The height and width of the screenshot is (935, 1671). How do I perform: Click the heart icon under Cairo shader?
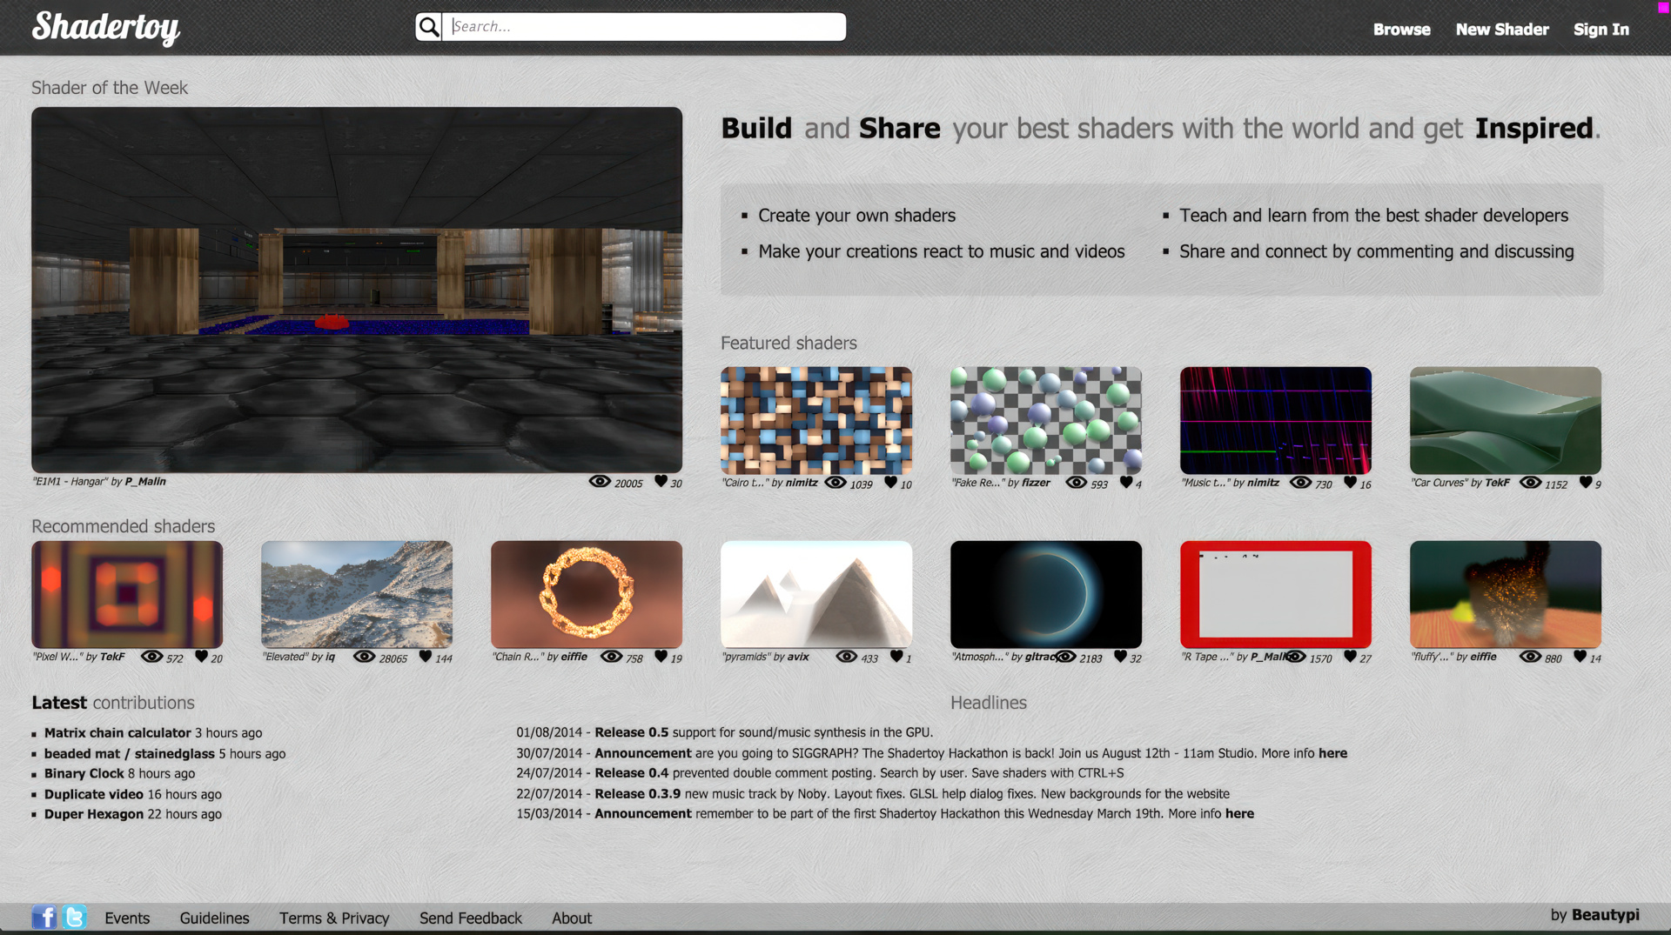pyautogui.click(x=890, y=482)
